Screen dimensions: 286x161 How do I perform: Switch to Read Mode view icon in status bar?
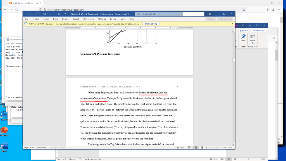pos(190,147)
